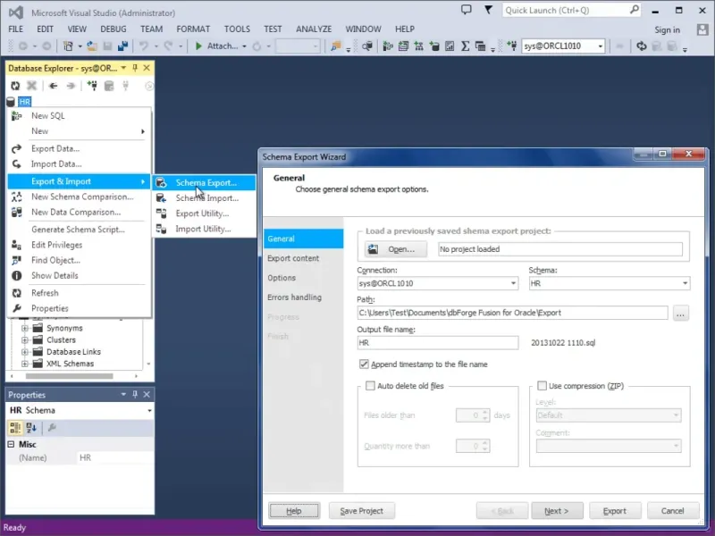Click the Next > button
Image resolution: width=715 pixels, height=536 pixels.
557,511
